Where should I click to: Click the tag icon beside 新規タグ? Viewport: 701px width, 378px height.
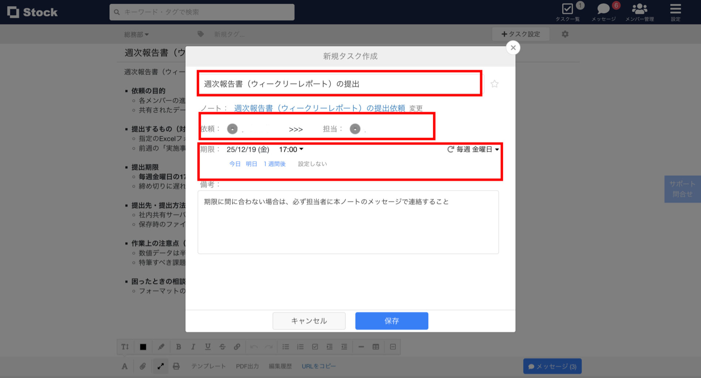pyautogui.click(x=200, y=34)
